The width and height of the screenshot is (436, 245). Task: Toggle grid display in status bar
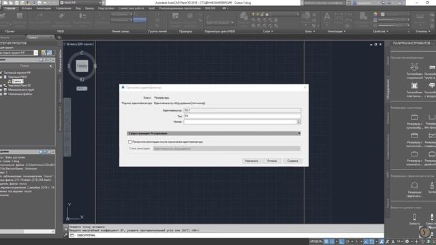[x=327, y=242]
